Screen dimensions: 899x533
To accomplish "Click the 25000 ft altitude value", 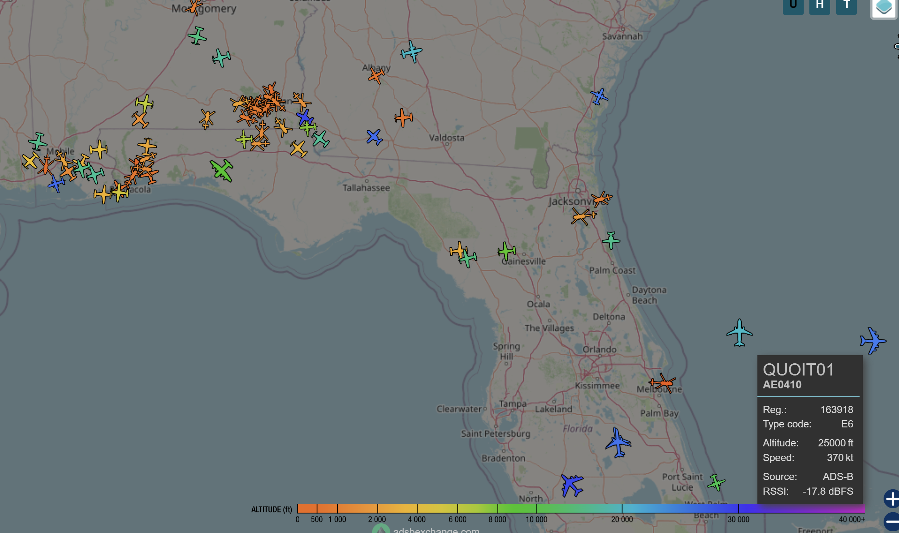I will 835,443.
